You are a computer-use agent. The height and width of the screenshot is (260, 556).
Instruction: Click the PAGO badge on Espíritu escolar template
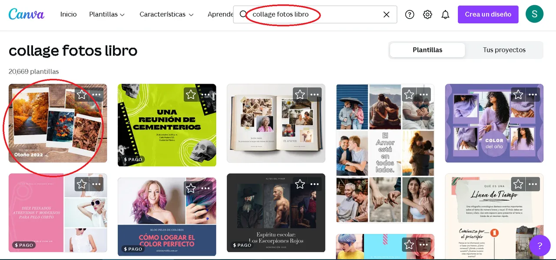pyautogui.click(x=242, y=245)
